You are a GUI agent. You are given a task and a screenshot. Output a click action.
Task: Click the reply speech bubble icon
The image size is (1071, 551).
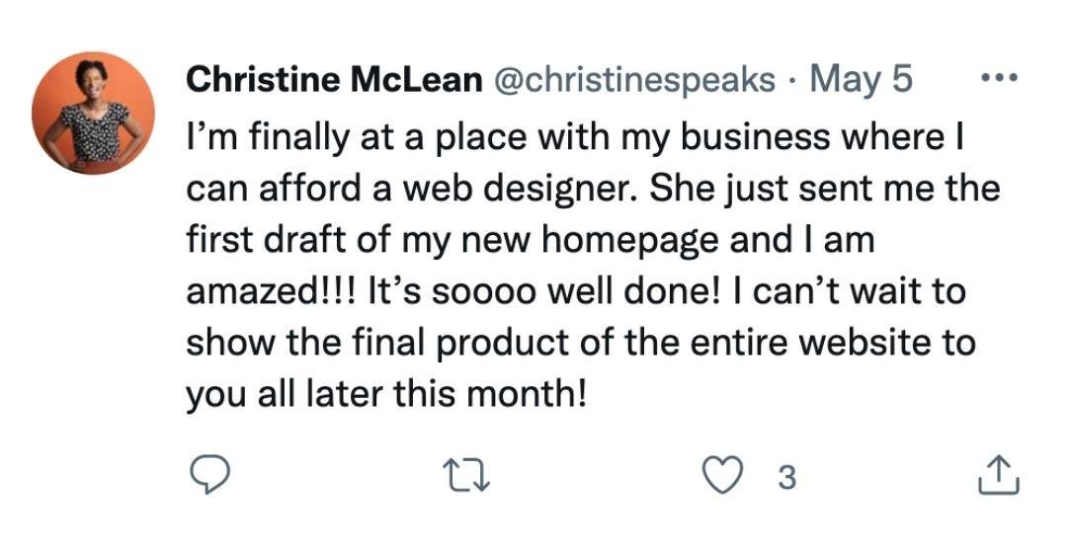[208, 477]
